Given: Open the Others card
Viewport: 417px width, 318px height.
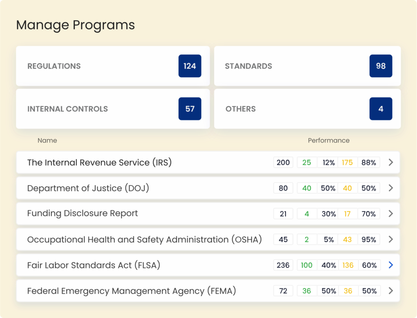Looking at the screenshot, I should [307, 109].
